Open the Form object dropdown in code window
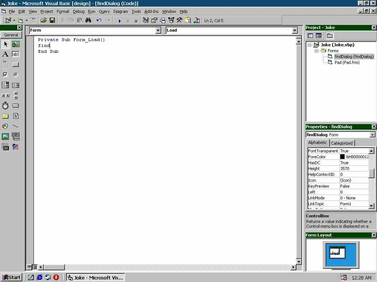377x282 pixels. pos(158,30)
